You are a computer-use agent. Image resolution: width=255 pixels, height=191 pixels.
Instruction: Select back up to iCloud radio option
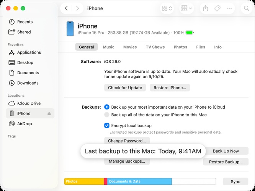click(107, 107)
